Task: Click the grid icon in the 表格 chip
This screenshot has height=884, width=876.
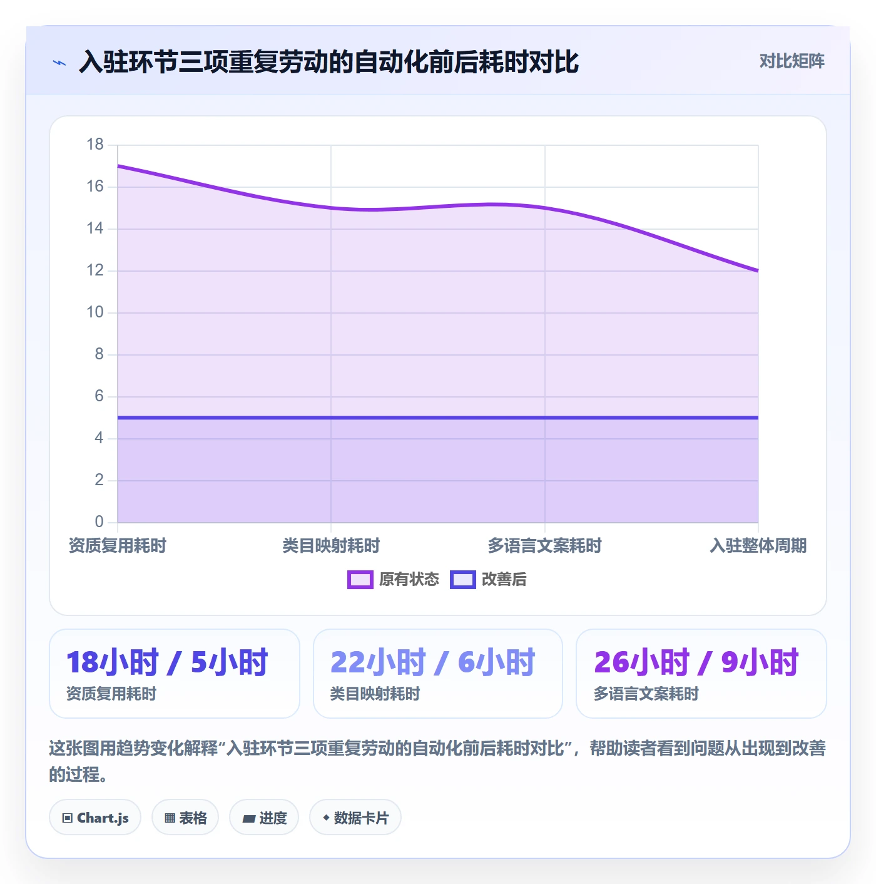Action: point(170,818)
